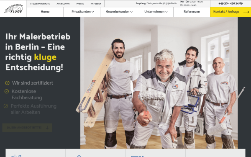Open the Presse link
The width and height of the screenshot is (251, 157).
(80, 4)
